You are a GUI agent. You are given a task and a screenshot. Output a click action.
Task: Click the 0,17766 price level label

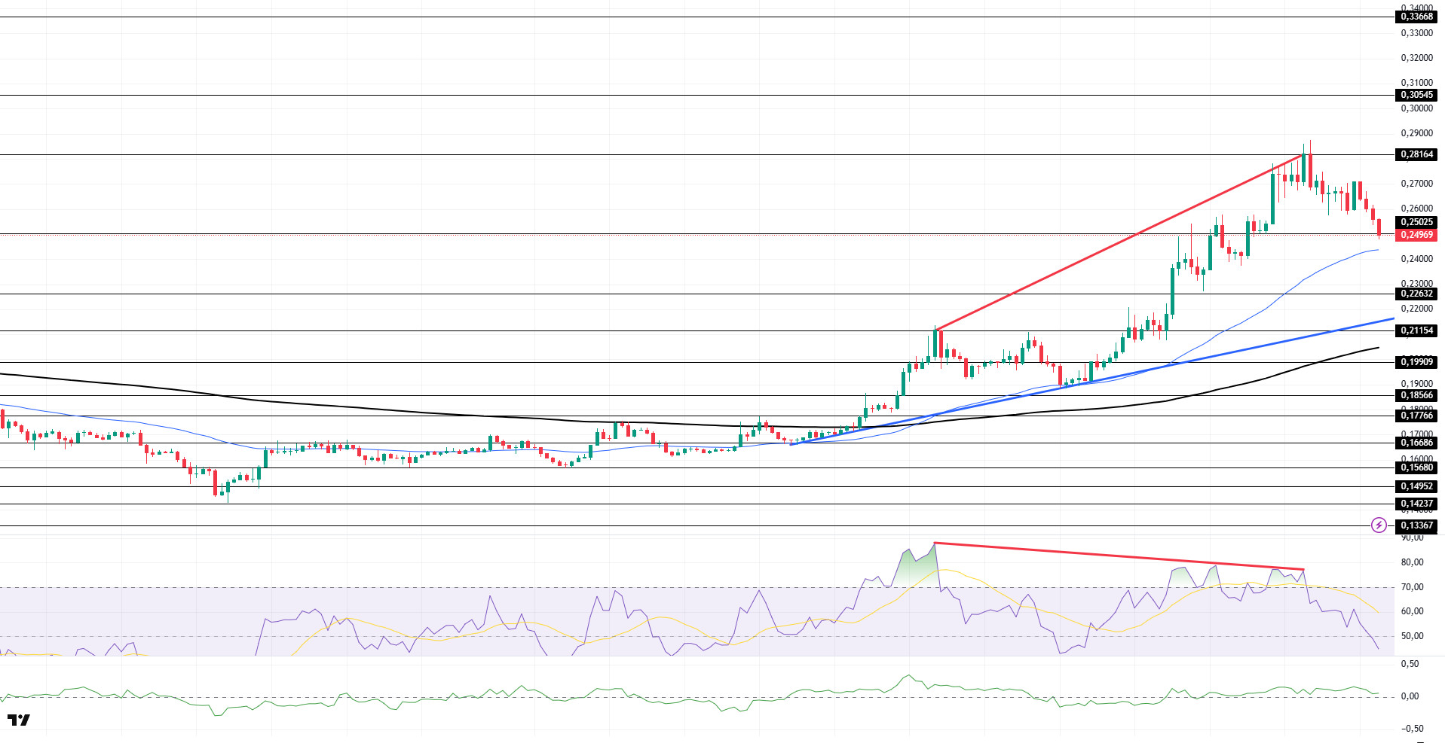point(1416,416)
